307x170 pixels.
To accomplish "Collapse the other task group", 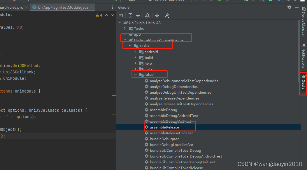I will coord(136,75).
